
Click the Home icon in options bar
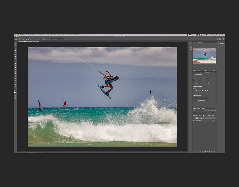coord(16,39)
